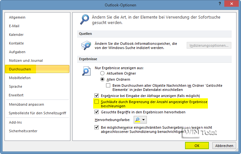Image resolution: width=241 pixels, height=154 pixels.
Task: Click the indexing mailbox icon under Quellen
Action: click(86, 45)
